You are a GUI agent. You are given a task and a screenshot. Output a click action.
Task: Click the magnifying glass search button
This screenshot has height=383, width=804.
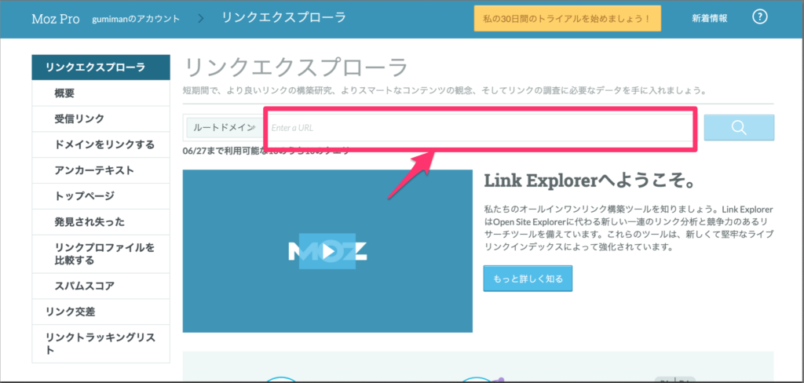[739, 128]
